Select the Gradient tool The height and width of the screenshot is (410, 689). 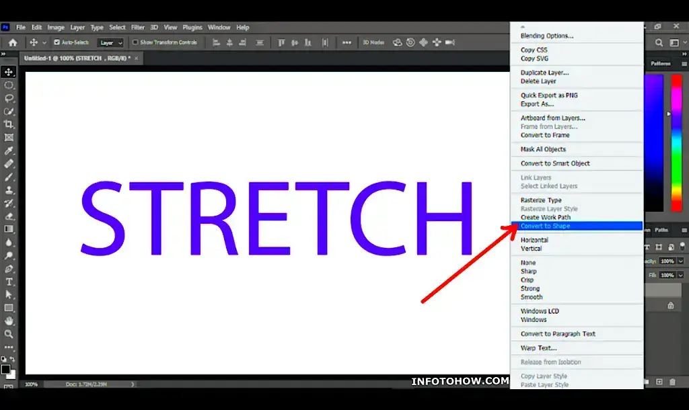(9, 229)
